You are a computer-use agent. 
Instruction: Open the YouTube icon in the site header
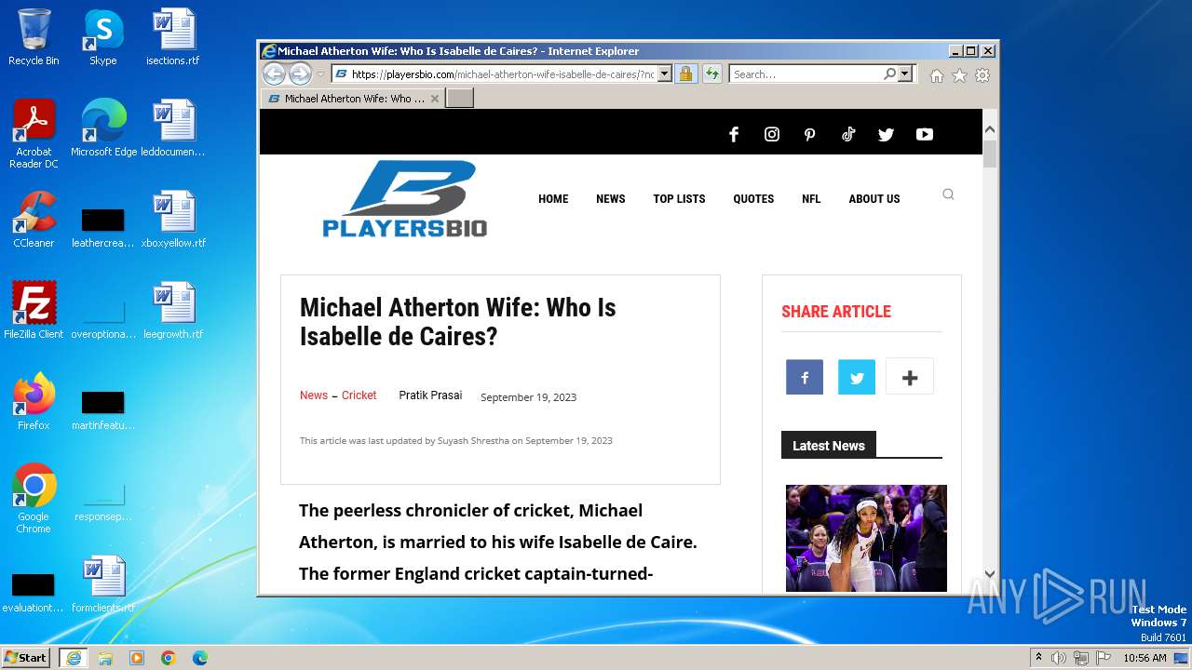point(924,134)
